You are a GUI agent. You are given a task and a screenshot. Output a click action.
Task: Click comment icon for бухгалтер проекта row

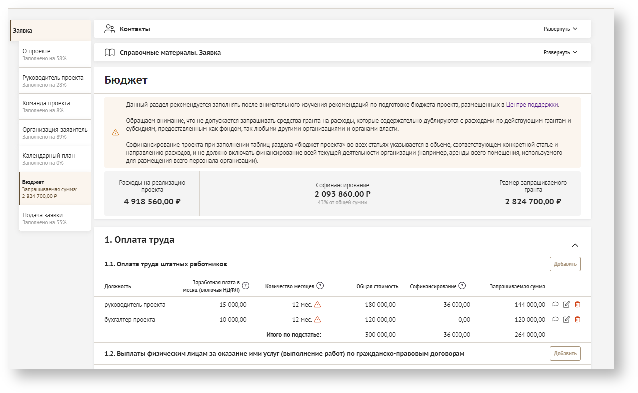pos(555,320)
